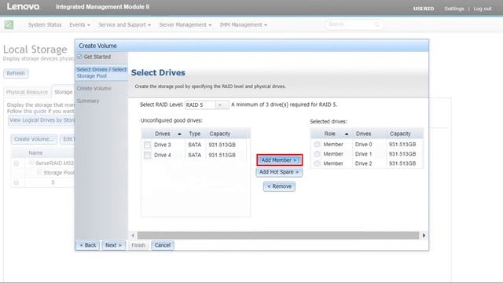Click the View Logical Drives link

click(x=42, y=120)
